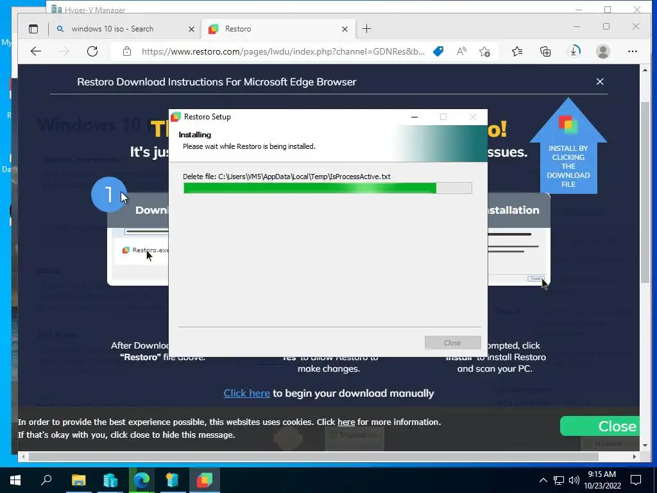
Task: Open the Favorites list
Action: coord(517,51)
